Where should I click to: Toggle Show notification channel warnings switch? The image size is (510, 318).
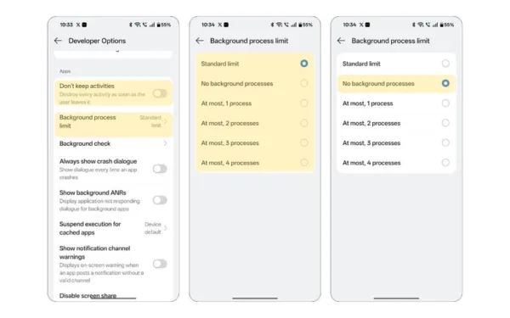(x=160, y=264)
